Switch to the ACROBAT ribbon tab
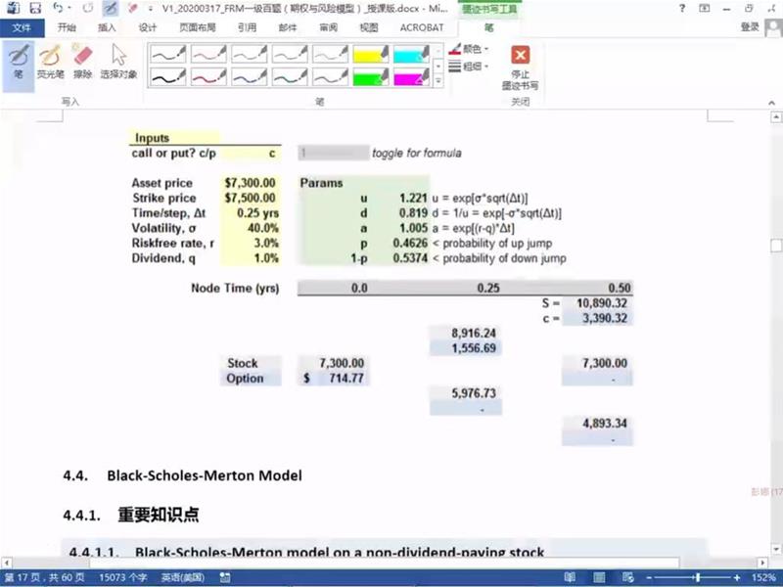Screen dimensions: 783x587 click(420, 27)
